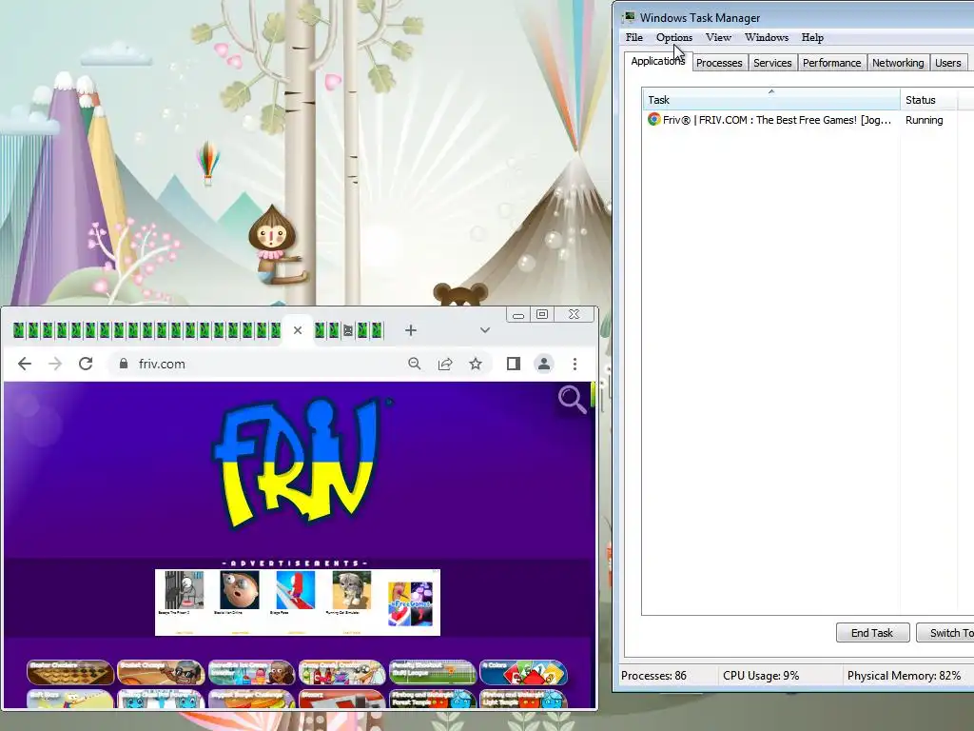Screen dimensions: 974x731
Task: Open the Friv search magnifier
Action: pos(572,399)
